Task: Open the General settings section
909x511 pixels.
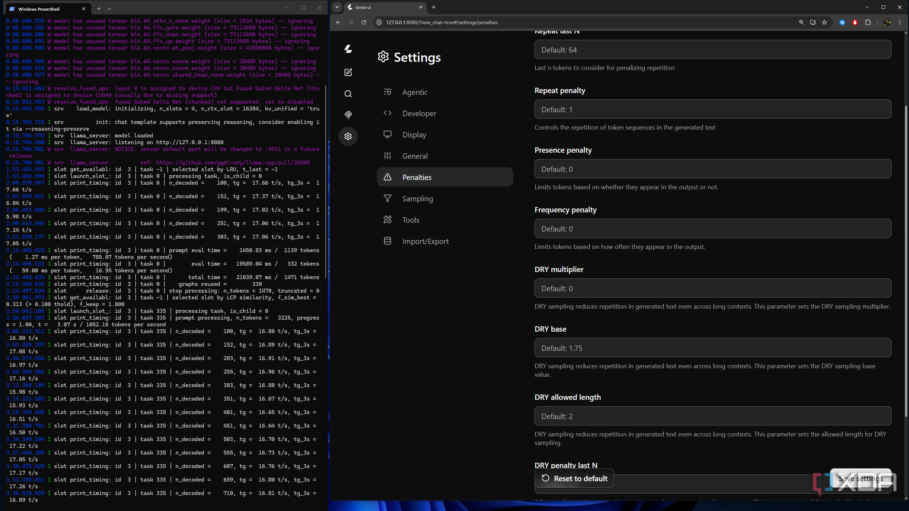Action: point(445,156)
